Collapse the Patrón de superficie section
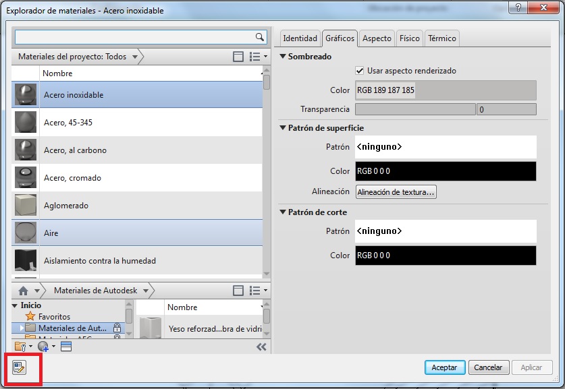This screenshot has height=389, width=565. (x=283, y=128)
